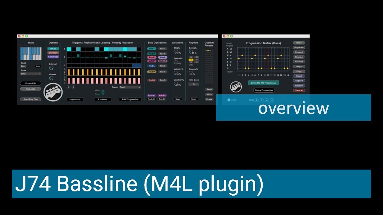Image resolution: width=383 pixels, height=215 pixels.
Task: Open the Preset dropdown showing Pop1
Action: [x=130, y=87]
